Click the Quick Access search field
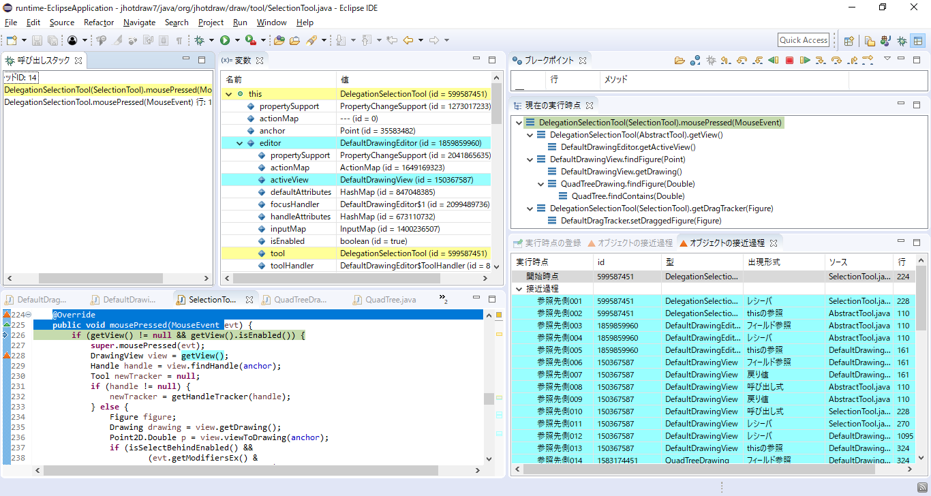Screen dimensions: 931x496 (804, 40)
